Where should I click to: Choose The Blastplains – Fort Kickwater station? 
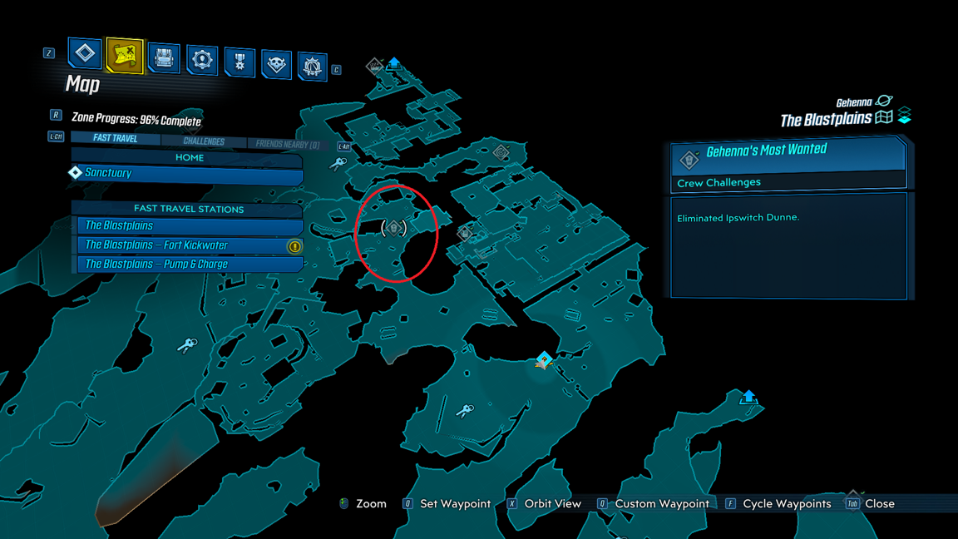189,245
